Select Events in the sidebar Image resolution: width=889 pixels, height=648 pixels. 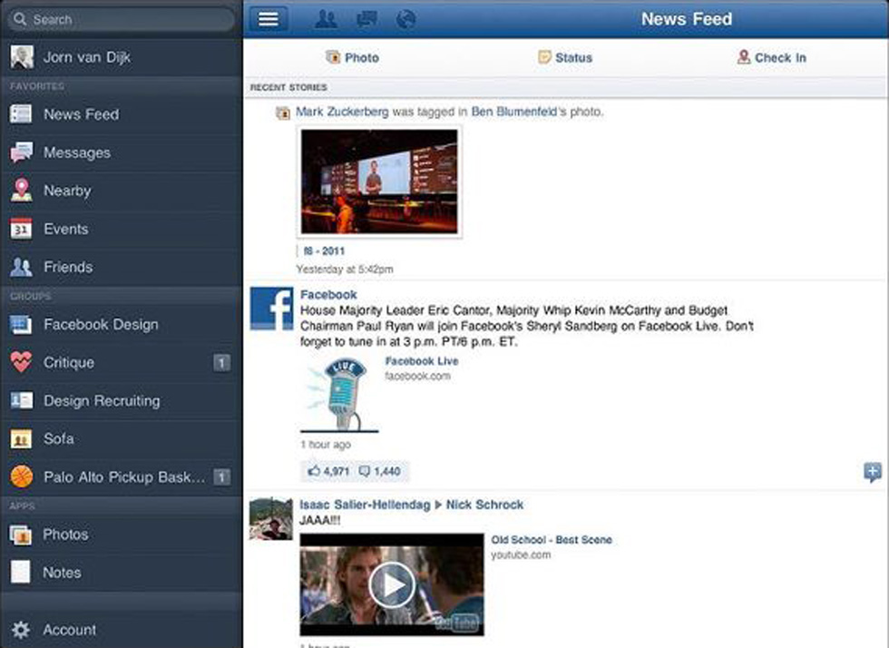click(65, 229)
